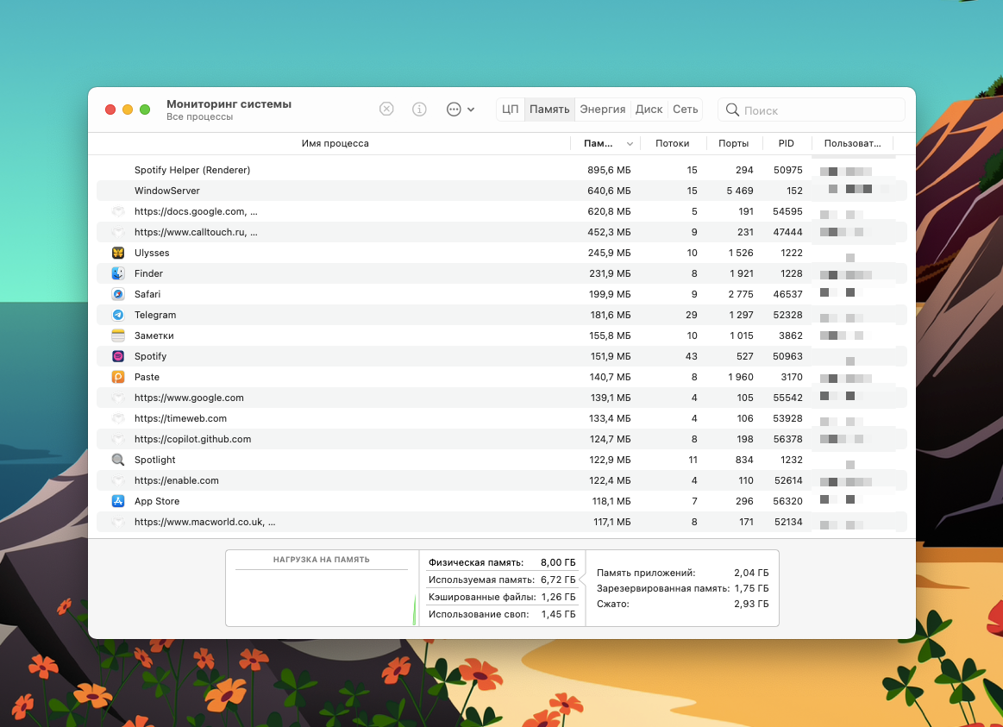Screen dimensions: 1003x727
Task: Sort by Порты column header
Action: click(x=733, y=143)
